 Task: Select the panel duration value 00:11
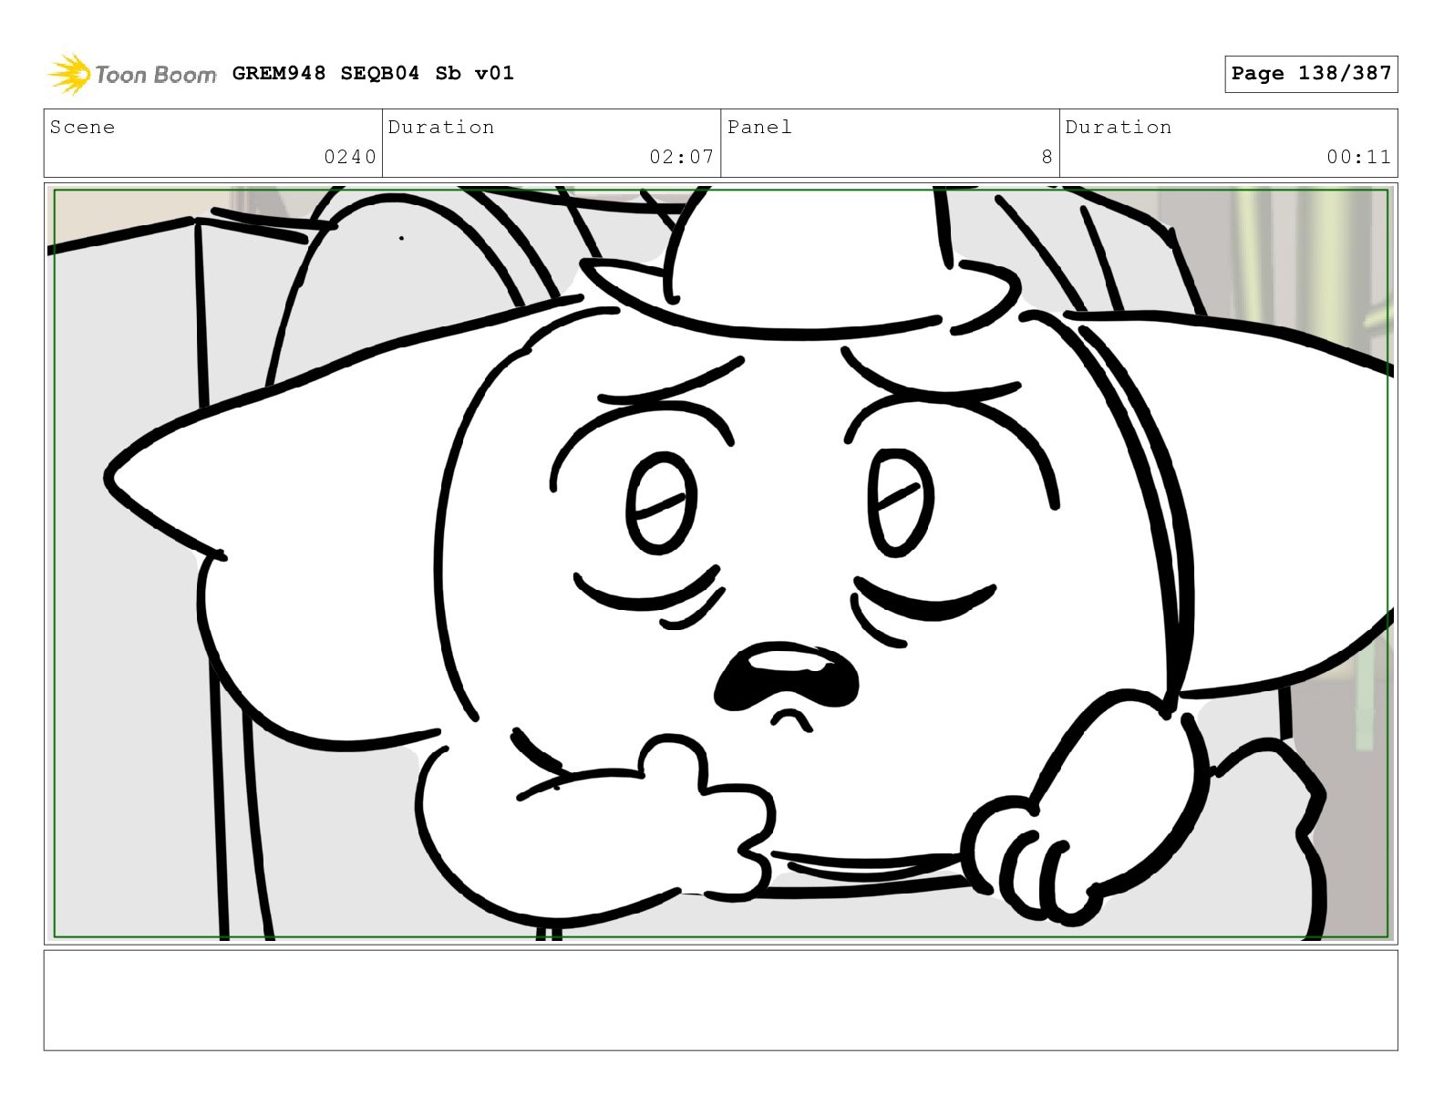[1358, 157]
